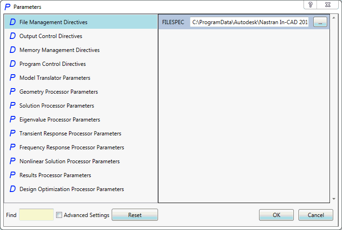Screen dimensions: 342x230
Task: Open Solution Processor Parameters section
Action: pos(57,106)
